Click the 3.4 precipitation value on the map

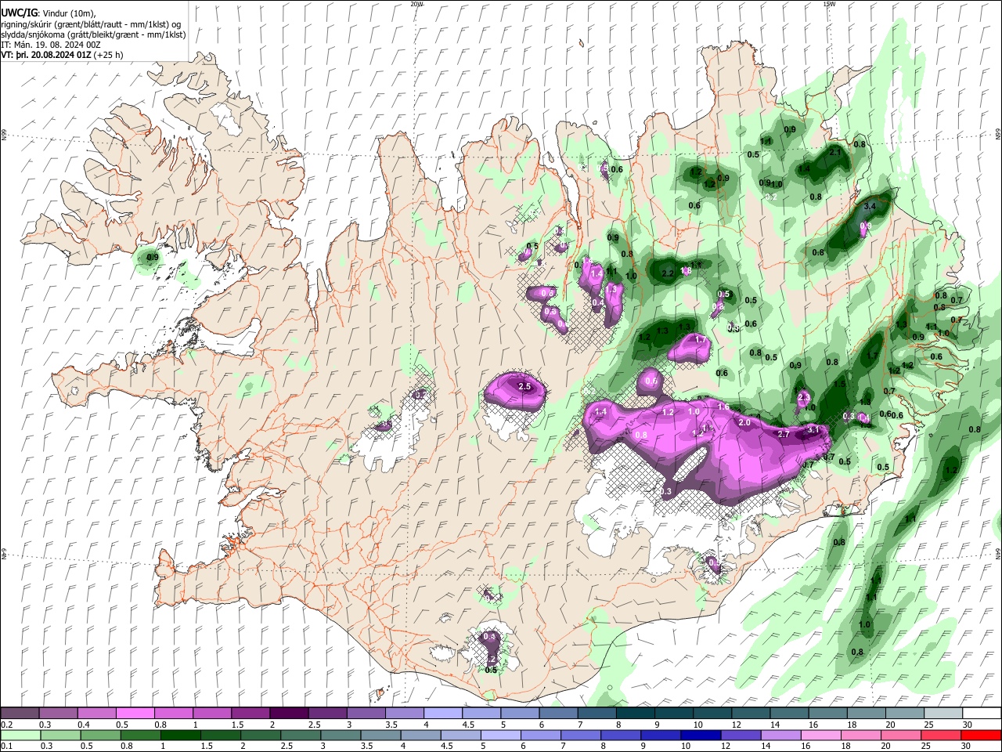pos(869,207)
